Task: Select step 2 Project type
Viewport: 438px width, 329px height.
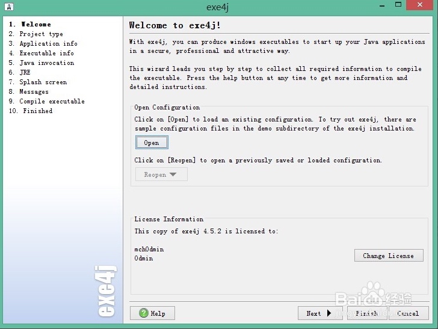Action: pos(35,34)
